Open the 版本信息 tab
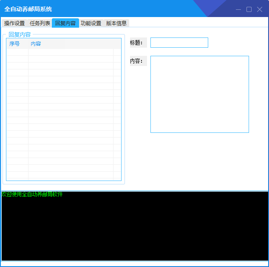 116,23
